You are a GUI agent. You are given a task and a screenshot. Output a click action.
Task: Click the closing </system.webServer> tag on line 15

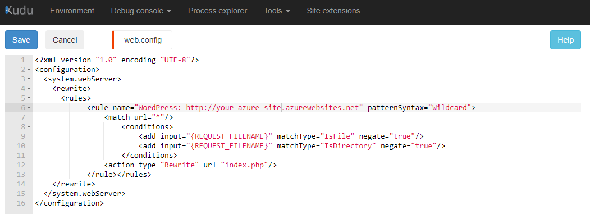(85, 194)
